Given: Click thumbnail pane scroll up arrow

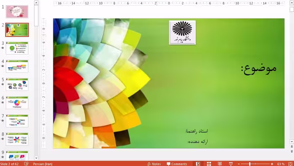Looking at the screenshot, I should pyautogui.click(x=37, y=3).
